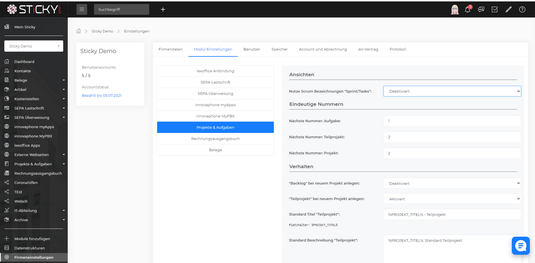This screenshot has height=263, width=535.
Task: Open the Speicher tab
Action: tap(280, 49)
